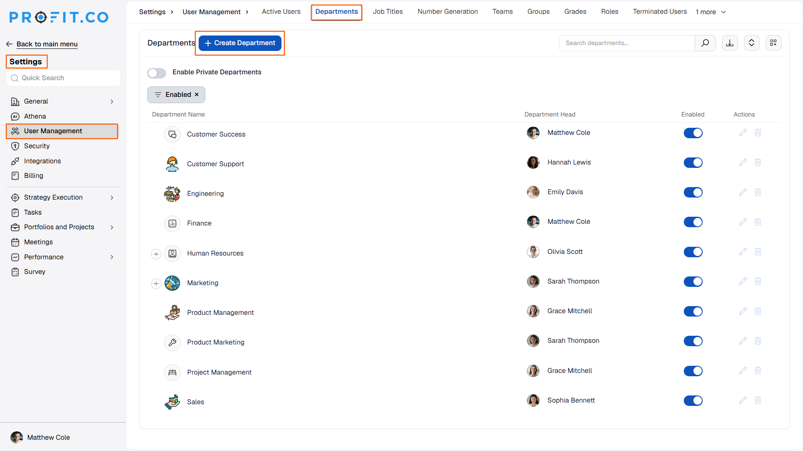
Task: Open the Job Titles tab
Action: click(x=388, y=12)
